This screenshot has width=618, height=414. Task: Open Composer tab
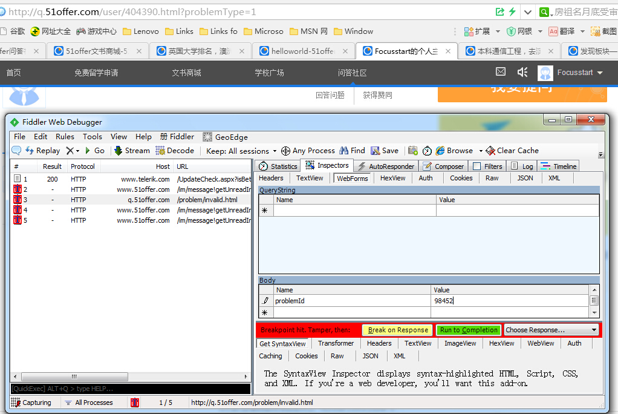(x=443, y=166)
